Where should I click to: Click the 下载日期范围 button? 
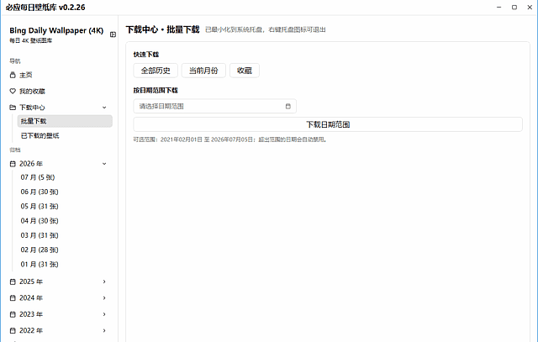pyautogui.click(x=328, y=124)
